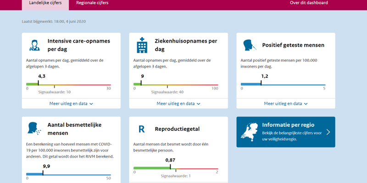Click the blue R reproduction icon
Viewport: 367px width, 183px height.
click(142, 129)
